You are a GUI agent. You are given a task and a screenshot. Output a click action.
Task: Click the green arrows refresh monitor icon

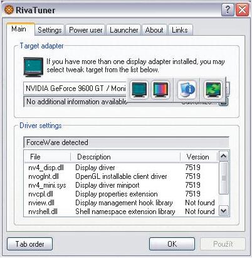(x=213, y=90)
